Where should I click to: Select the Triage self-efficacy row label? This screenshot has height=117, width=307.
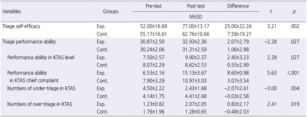pyautogui.click(x=21, y=26)
